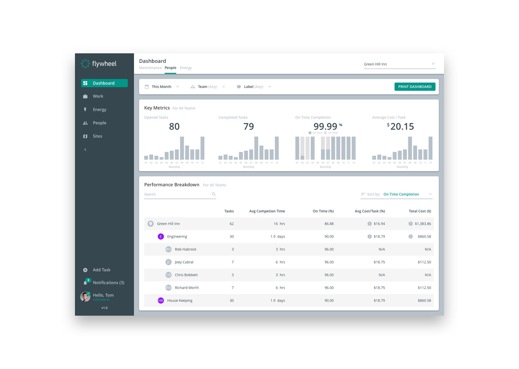
Task: Click the Work briefcase icon
Action: (x=85, y=96)
